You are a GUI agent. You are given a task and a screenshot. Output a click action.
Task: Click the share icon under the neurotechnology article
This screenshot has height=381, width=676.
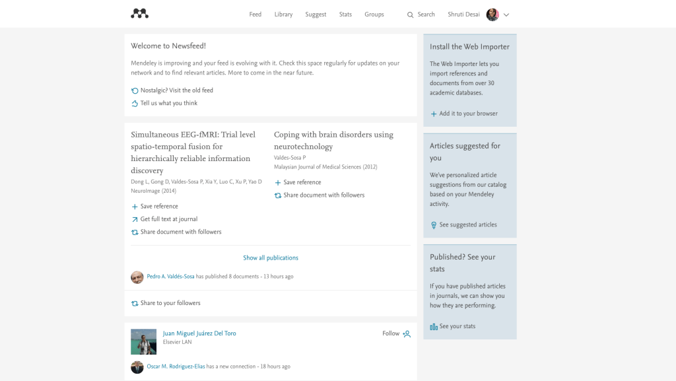click(x=279, y=195)
